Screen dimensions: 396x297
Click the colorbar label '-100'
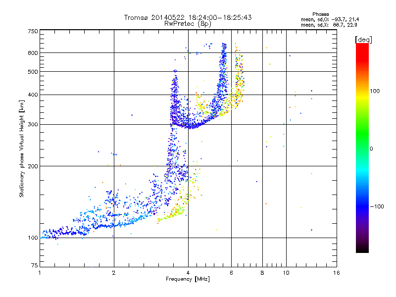[x=377, y=206]
